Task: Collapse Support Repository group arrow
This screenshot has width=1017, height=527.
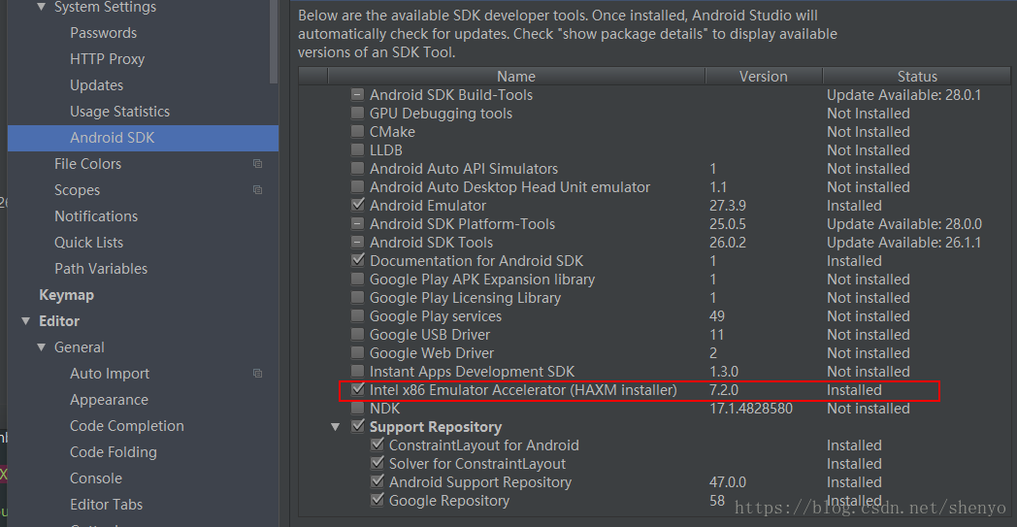Action: click(x=336, y=427)
